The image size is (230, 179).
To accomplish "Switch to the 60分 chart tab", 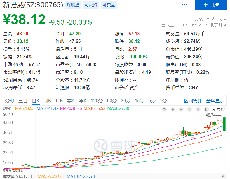I will (112, 101).
